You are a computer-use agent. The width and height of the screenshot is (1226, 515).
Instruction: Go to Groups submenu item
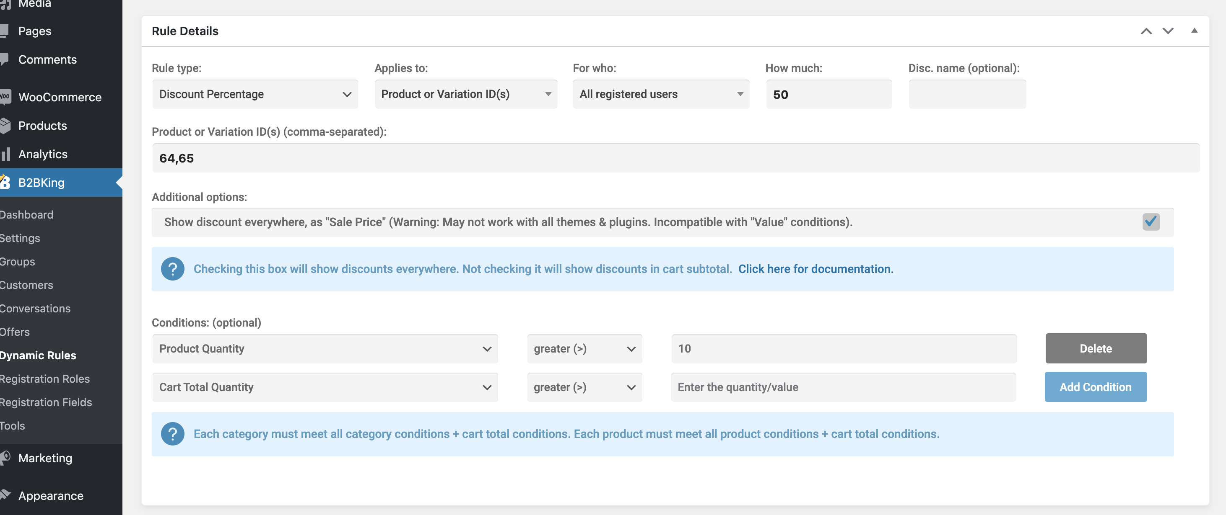(18, 262)
